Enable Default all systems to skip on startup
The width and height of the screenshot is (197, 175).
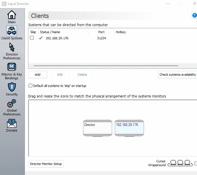click(x=30, y=86)
